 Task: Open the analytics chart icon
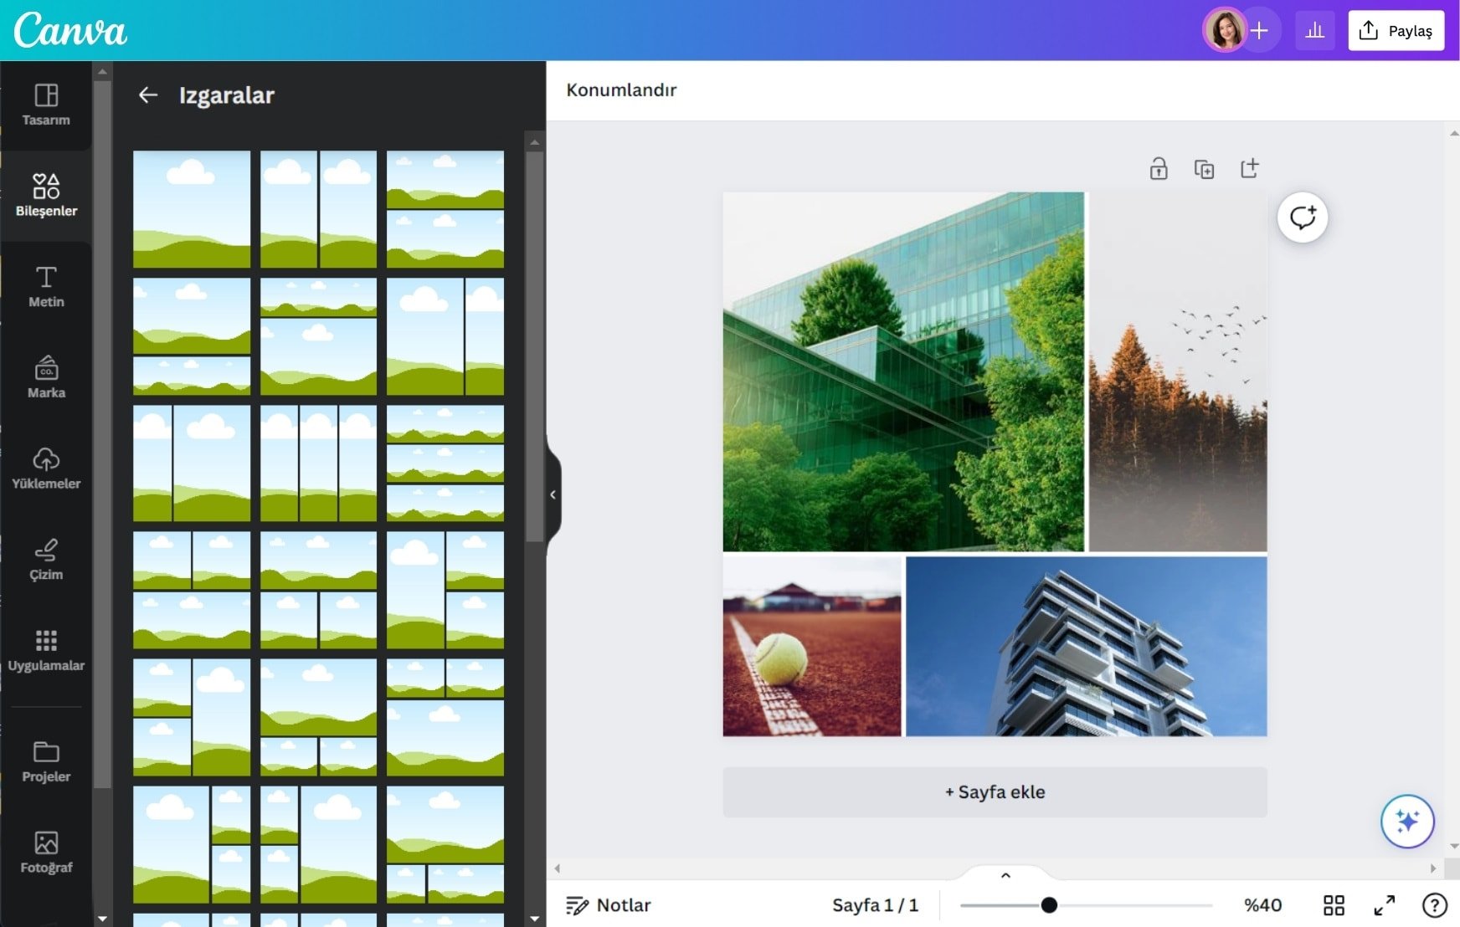[1315, 31]
